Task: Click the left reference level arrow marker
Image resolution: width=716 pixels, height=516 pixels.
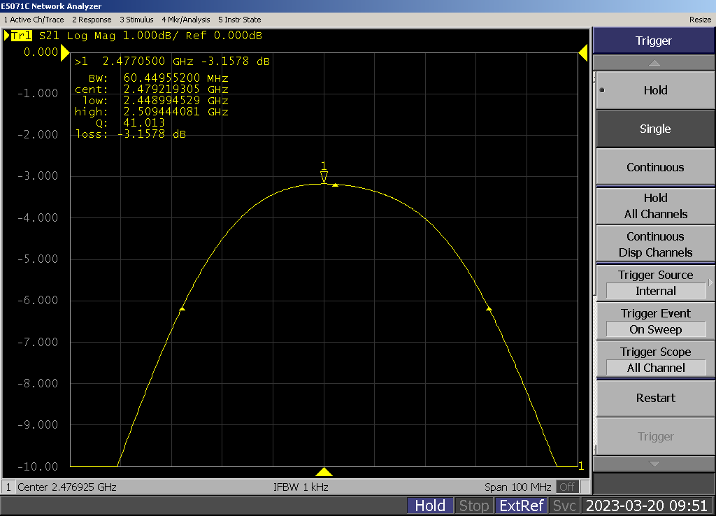Action: 65,52
